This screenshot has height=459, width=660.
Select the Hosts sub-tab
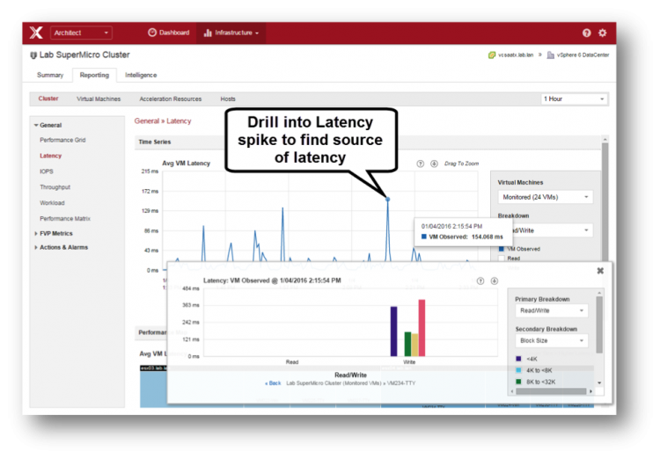[x=228, y=98]
